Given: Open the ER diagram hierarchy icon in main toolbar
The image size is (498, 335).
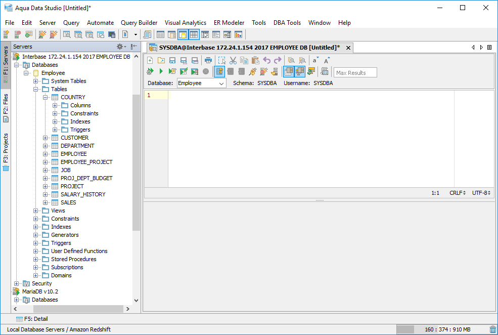Looking at the screenshot, I should point(227,34).
